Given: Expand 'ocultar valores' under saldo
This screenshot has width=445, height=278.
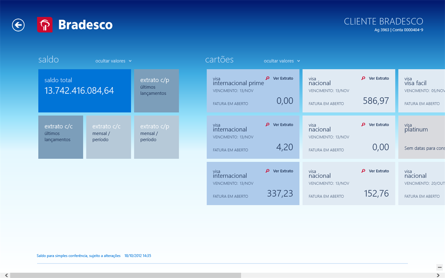Looking at the screenshot, I should click(114, 61).
